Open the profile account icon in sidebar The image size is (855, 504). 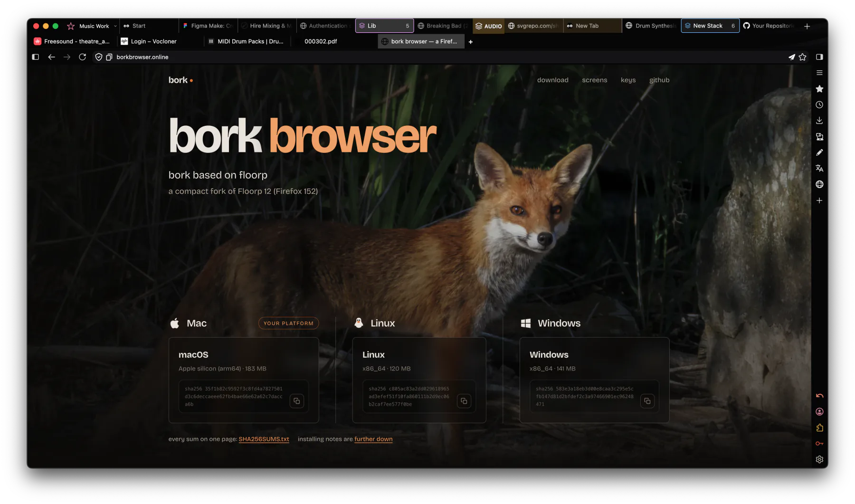(819, 412)
